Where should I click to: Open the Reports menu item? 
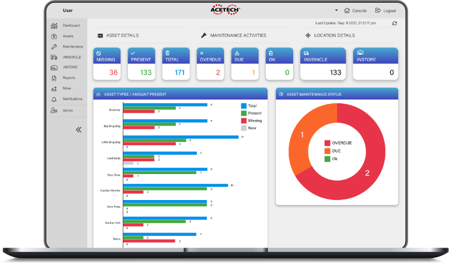click(x=69, y=78)
